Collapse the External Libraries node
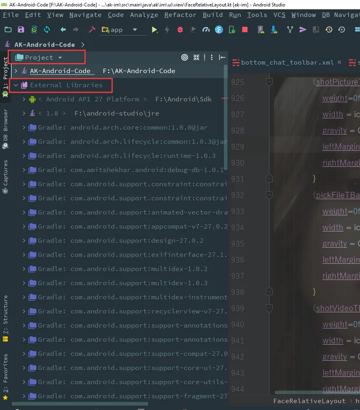Screen dimensions: 360x410 (16, 85)
